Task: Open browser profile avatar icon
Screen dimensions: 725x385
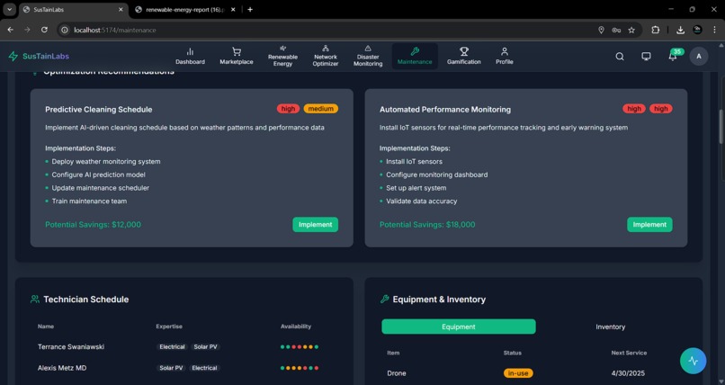Action: (x=698, y=30)
